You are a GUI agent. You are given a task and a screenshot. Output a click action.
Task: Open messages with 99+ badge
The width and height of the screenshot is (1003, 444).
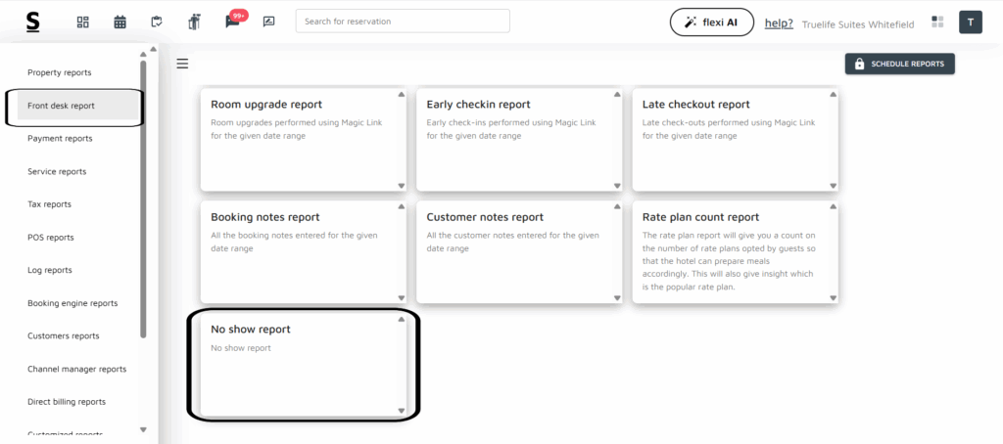233,21
